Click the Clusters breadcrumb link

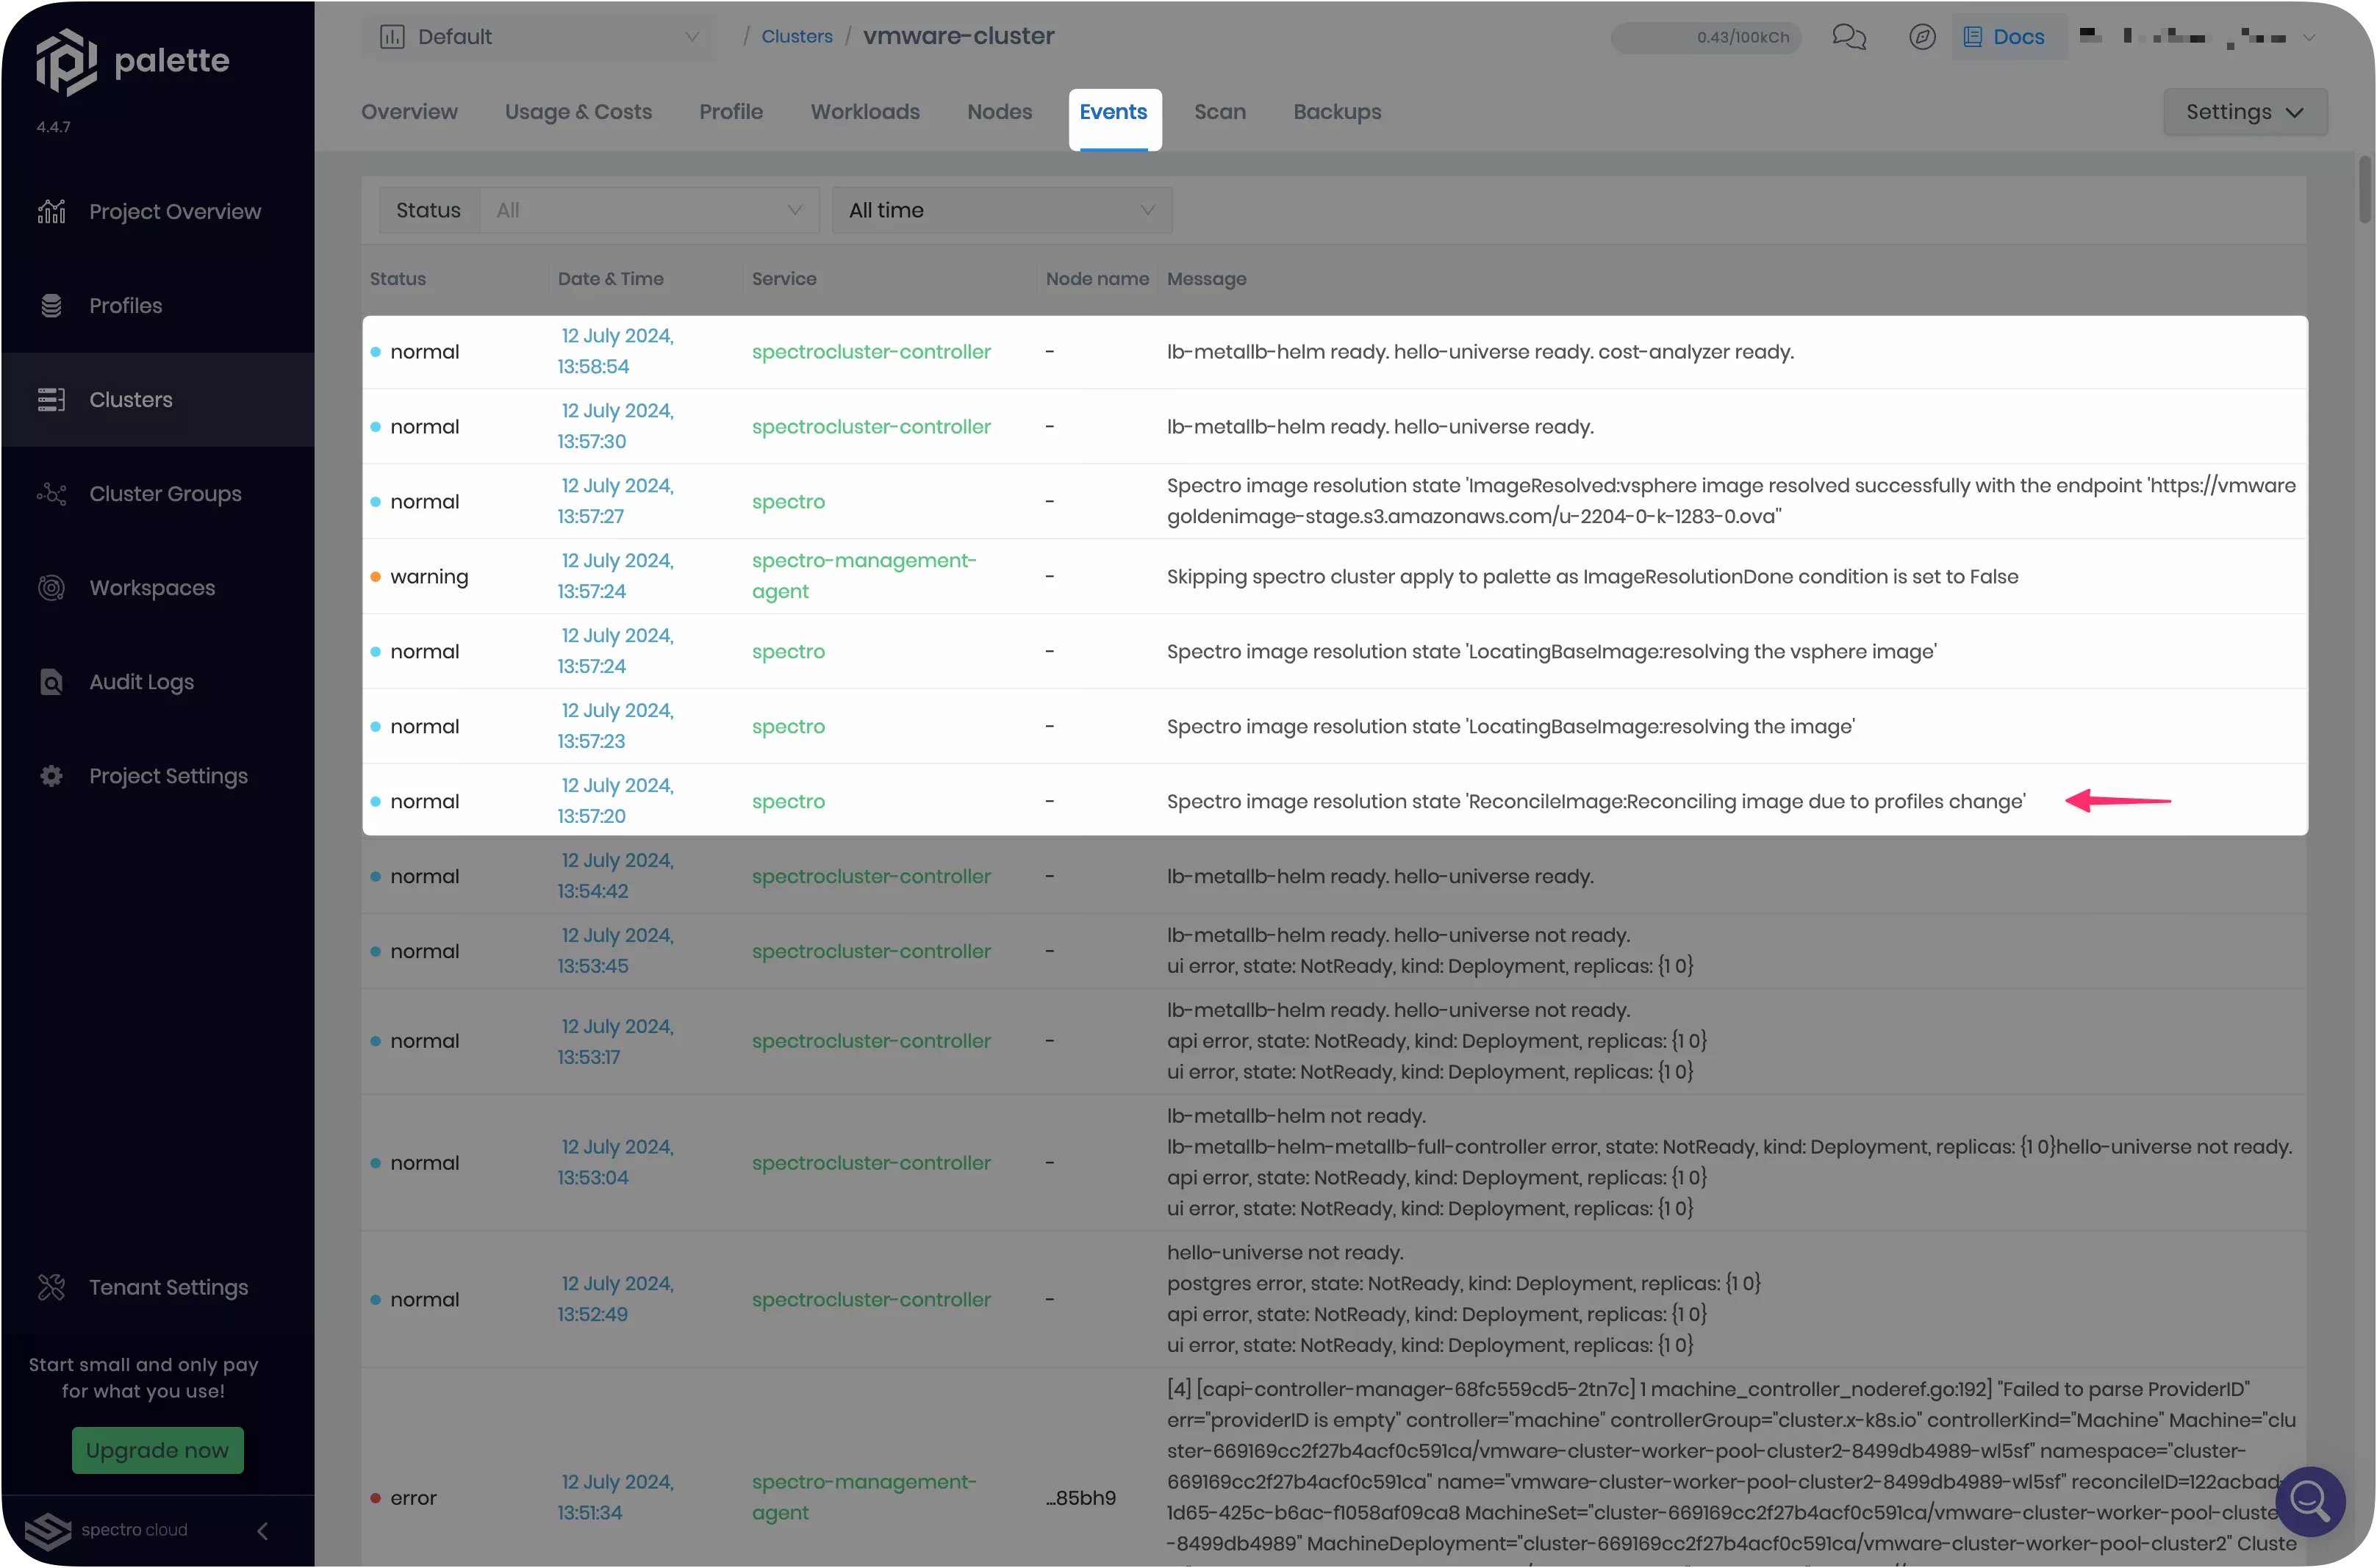(797, 37)
